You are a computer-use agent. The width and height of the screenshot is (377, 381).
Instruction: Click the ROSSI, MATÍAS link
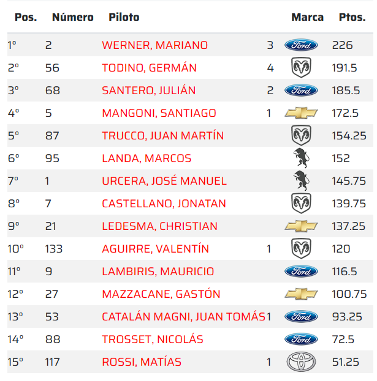(142, 362)
